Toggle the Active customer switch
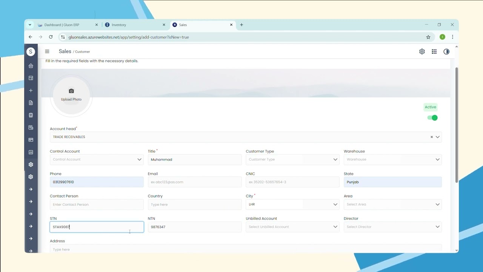483x272 pixels. click(x=432, y=118)
